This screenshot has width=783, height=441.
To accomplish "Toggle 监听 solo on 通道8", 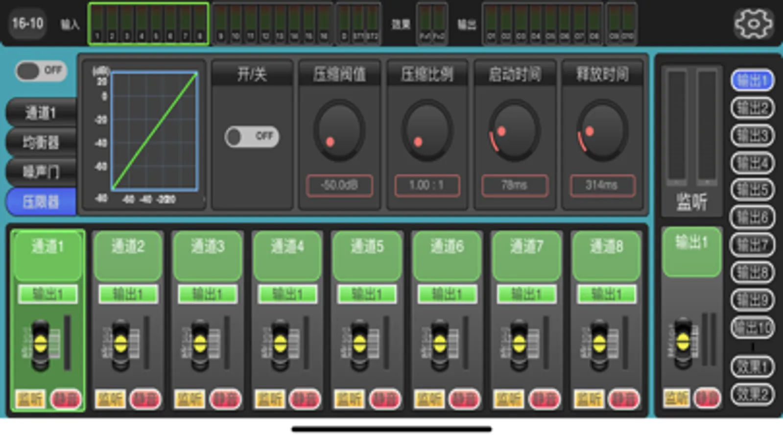I will point(589,399).
